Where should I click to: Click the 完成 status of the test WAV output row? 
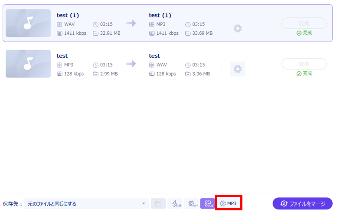(x=304, y=73)
